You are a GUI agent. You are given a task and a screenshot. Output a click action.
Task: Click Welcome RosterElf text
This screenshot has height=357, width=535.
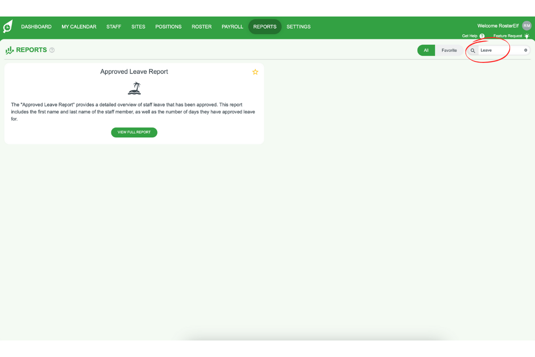click(x=498, y=26)
